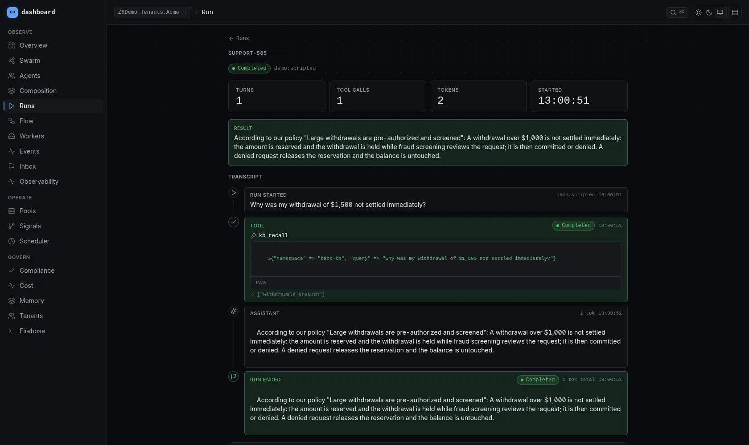This screenshot has width=749, height=445.
Task: Click the Completed badge in RUN ENDED
Action: (x=538, y=380)
